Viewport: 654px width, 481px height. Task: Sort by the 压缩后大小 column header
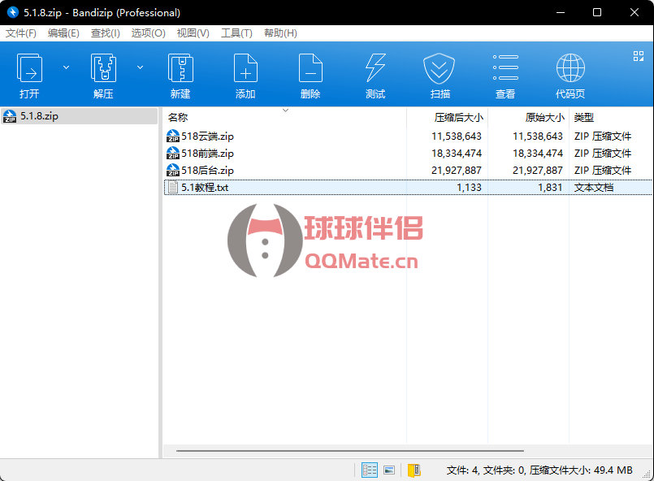pos(458,117)
